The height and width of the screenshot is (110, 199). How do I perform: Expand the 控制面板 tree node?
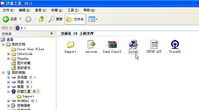click(9, 106)
